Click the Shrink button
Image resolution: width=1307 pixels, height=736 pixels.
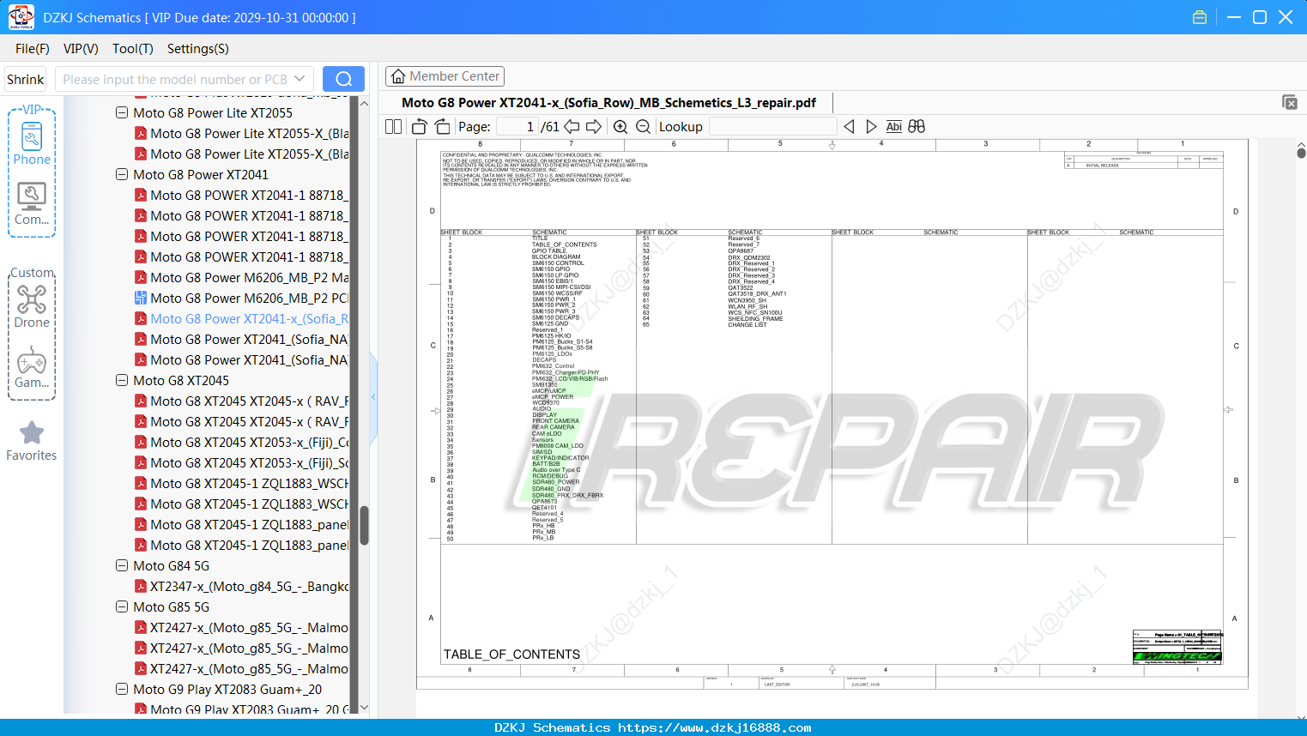(x=26, y=79)
